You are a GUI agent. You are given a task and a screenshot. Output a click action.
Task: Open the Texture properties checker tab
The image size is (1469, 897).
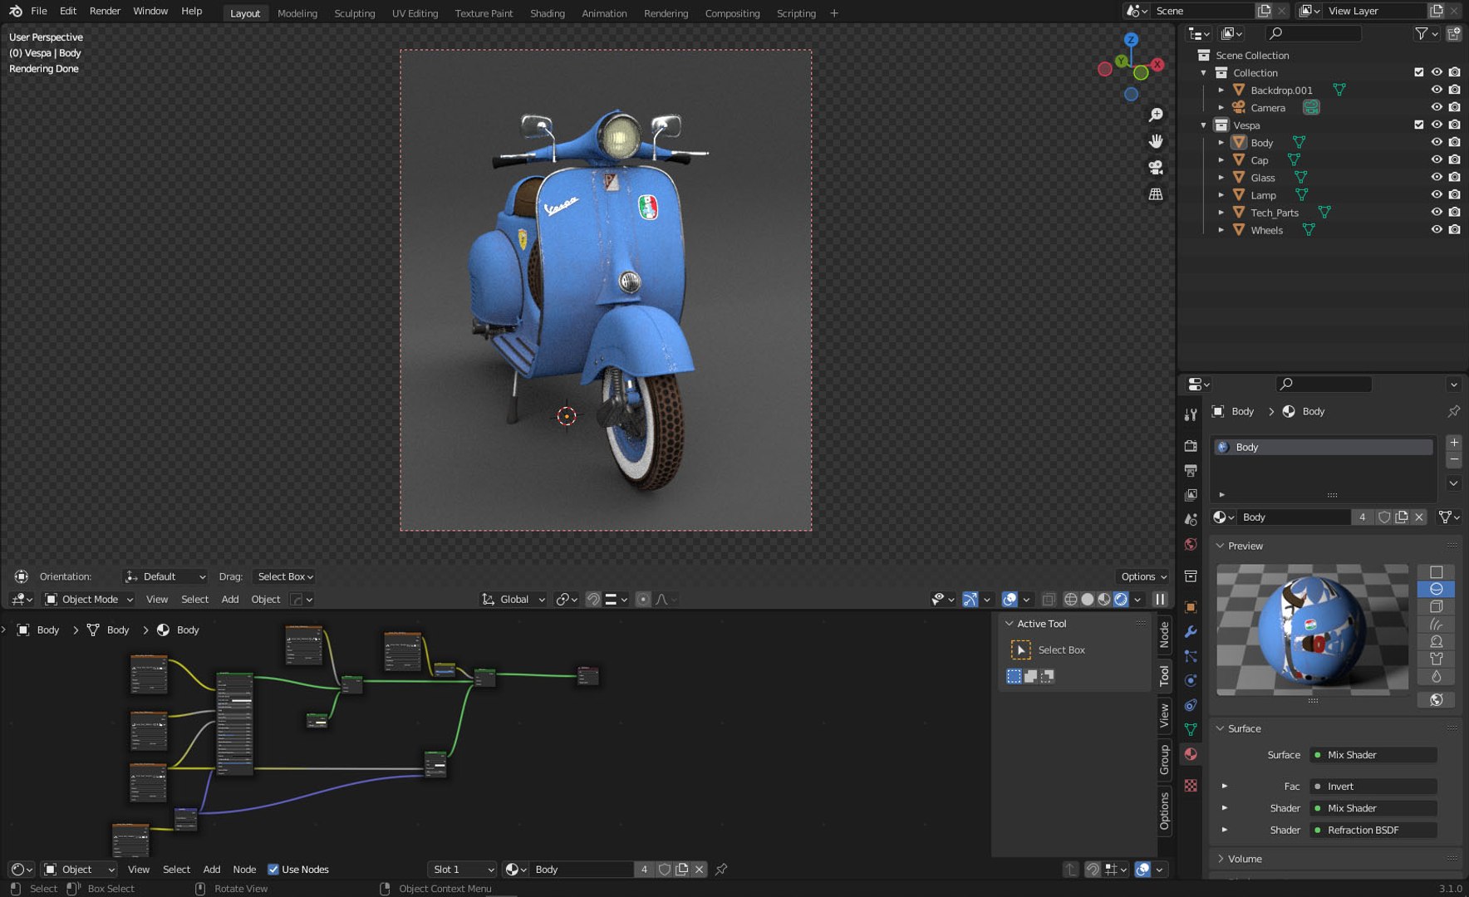pyautogui.click(x=1191, y=786)
